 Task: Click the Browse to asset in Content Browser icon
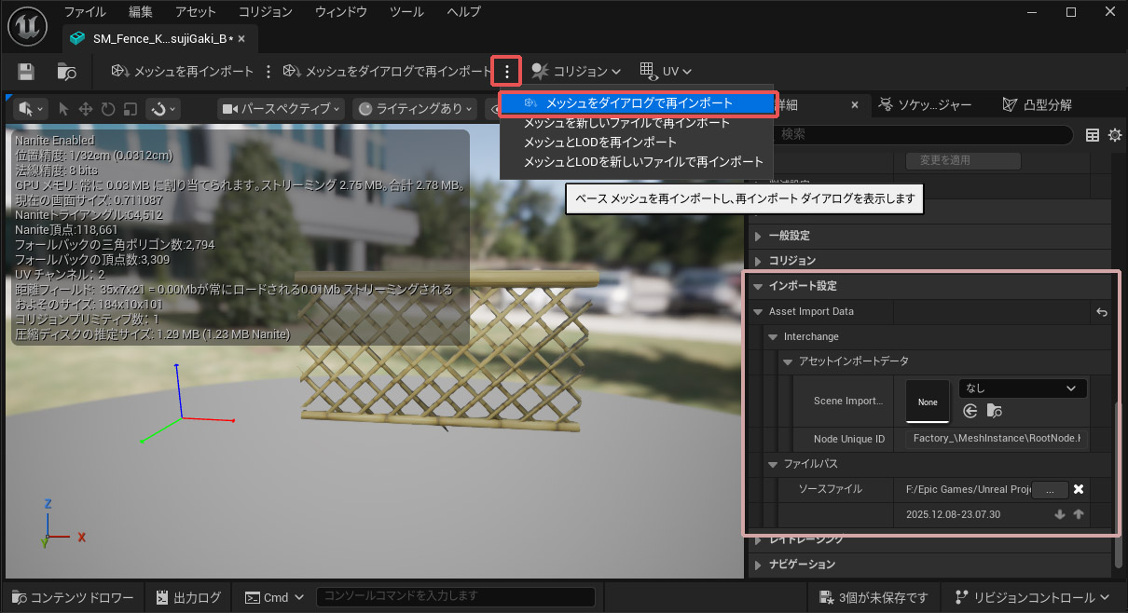pos(66,72)
